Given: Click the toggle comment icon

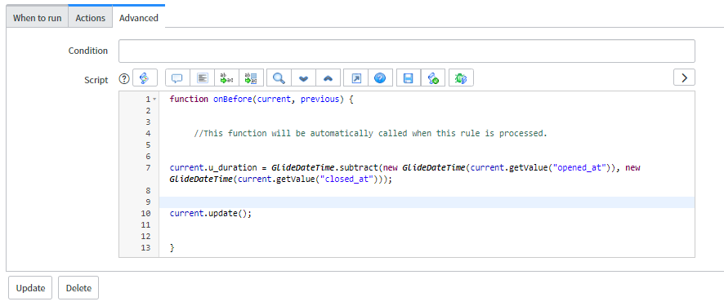Looking at the screenshot, I should pos(178,78).
